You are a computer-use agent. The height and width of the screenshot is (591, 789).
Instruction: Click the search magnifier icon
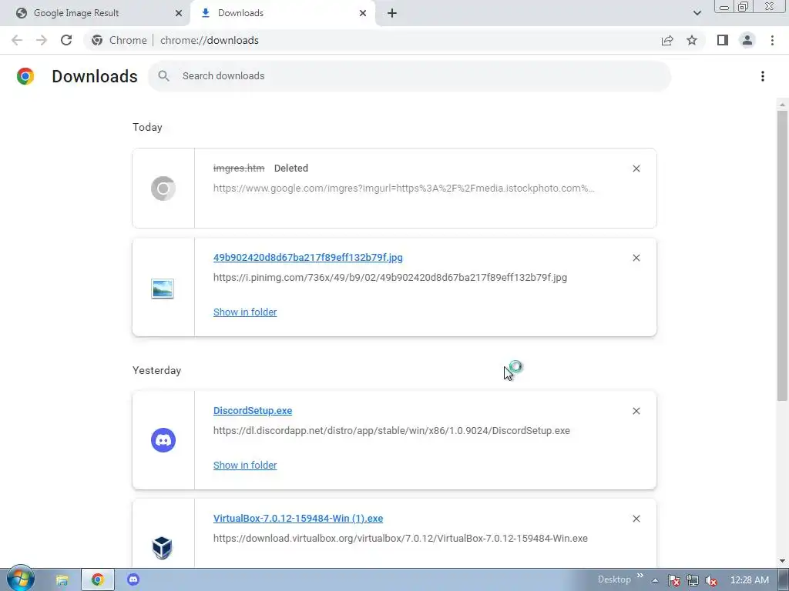pyautogui.click(x=163, y=76)
